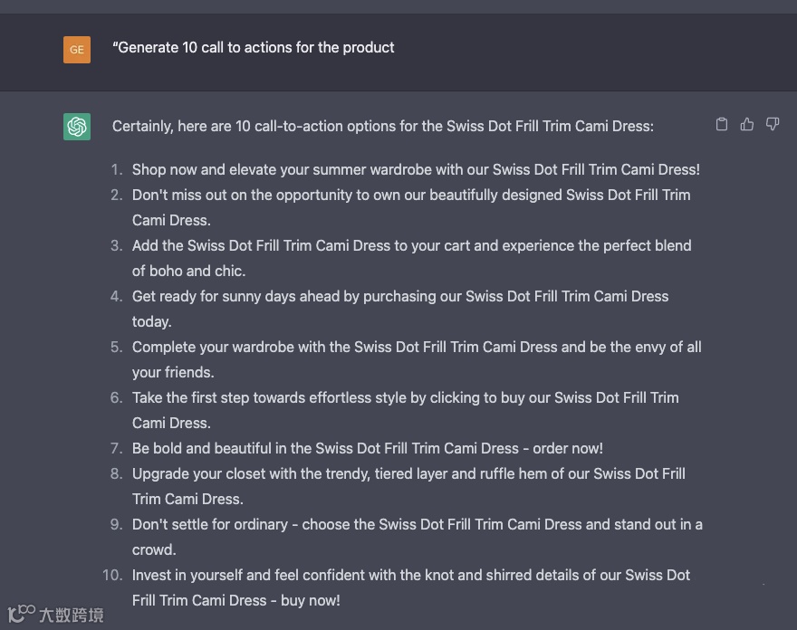Click the green ChatGPT logo avatar
The width and height of the screenshot is (797, 630).
click(x=77, y=127)
